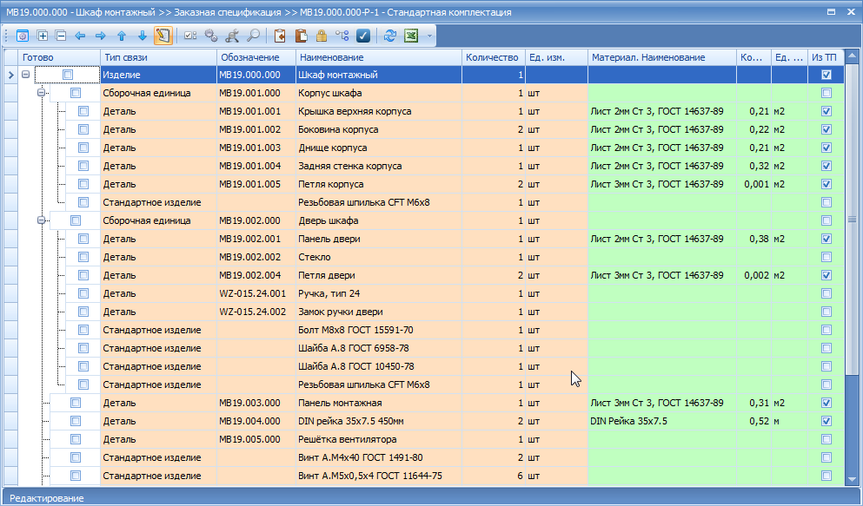Toggle Из ТП checkbox for Боковина корпуса
863x506 pixels.
click(x=826, y=129)
